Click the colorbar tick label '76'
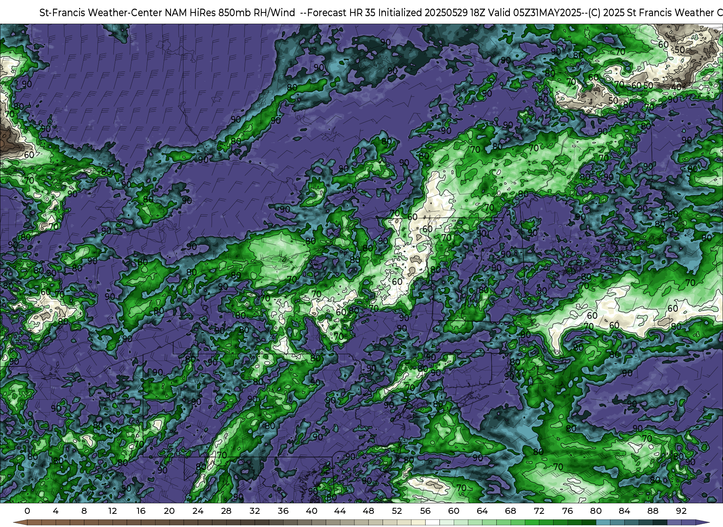This screenshot has width=723, height=527. point(567,511)
